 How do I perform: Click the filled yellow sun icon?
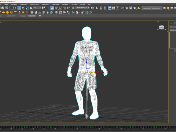click(23, 12)
